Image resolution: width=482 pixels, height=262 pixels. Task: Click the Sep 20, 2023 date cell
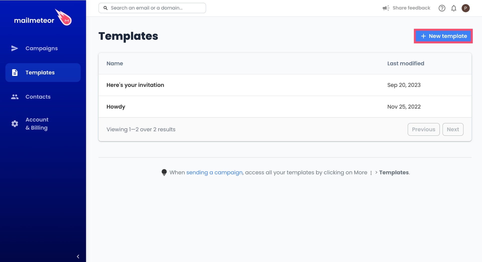(404, 85)
